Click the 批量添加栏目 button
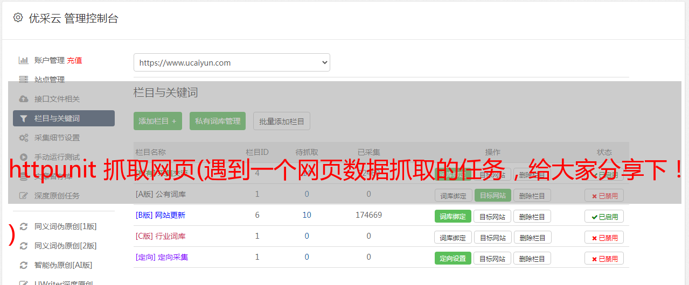The height and width of the screenshot is (285, 689). (x=282, y=121)
